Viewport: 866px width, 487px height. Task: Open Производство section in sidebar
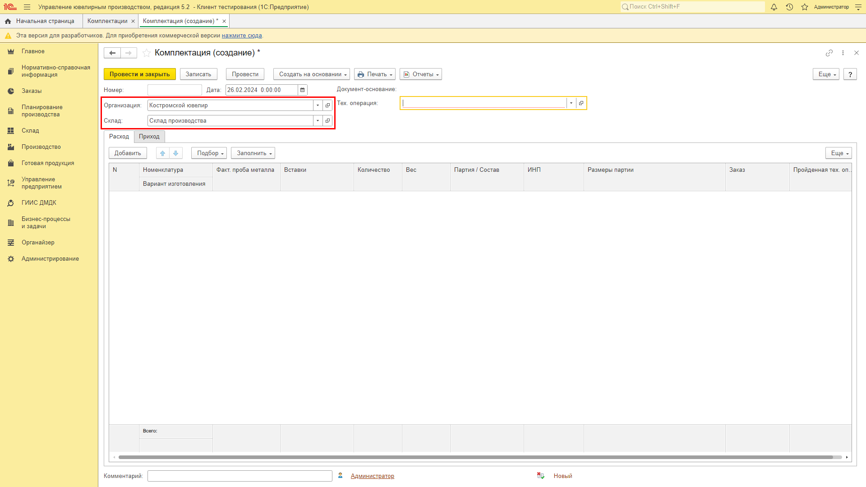coord(41,147)
